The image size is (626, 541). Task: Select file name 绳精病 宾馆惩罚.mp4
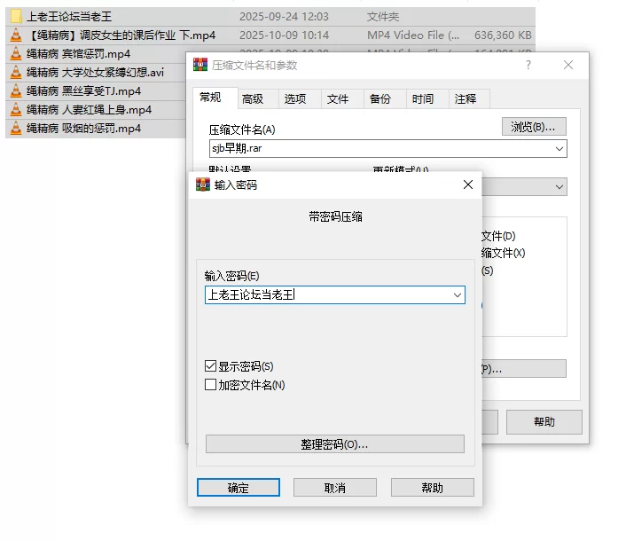tap(78, 54)
